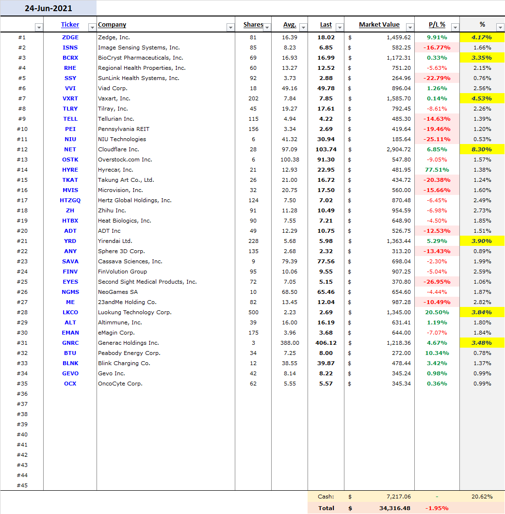
Task: Click the Last price 103.74 cell
Action: (x=326, y=149)
